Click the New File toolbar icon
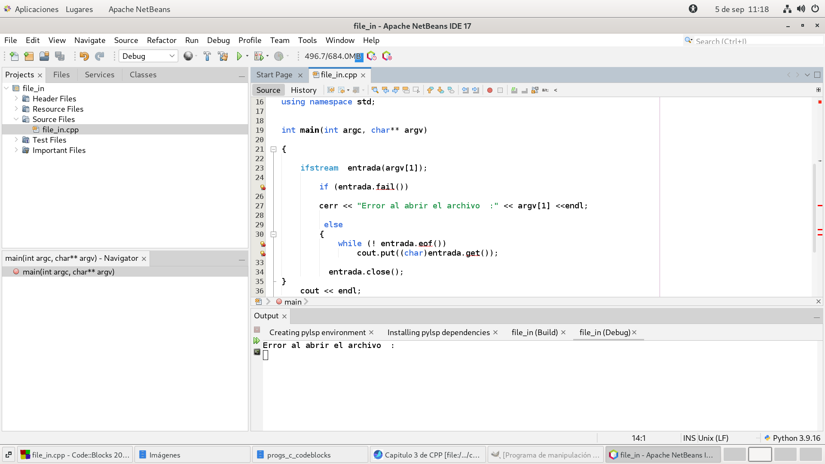This screenshot has width=825, height=464. tap(14, 56)
